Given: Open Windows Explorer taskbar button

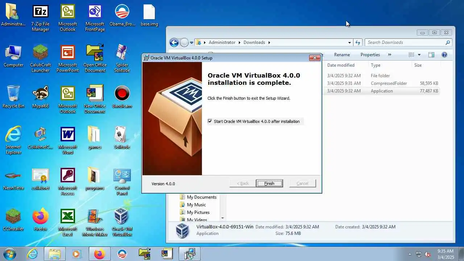Looking at the screenshot, I should 55,254.
